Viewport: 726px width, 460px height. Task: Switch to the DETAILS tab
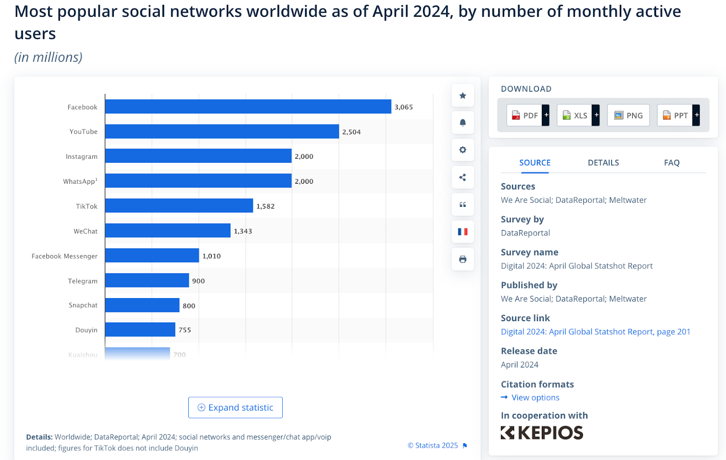(603, 163)
